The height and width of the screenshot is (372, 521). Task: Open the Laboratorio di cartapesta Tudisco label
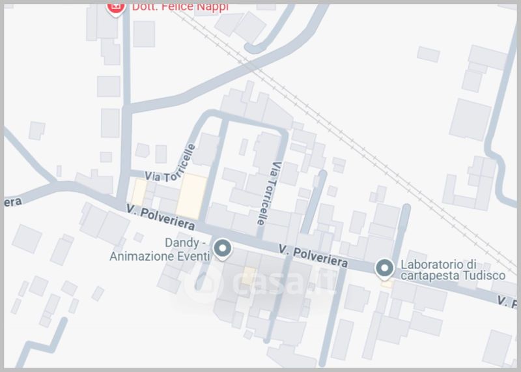coord(453,270)
